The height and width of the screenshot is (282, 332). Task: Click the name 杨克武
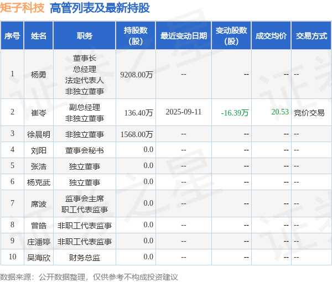click(39, 182)
